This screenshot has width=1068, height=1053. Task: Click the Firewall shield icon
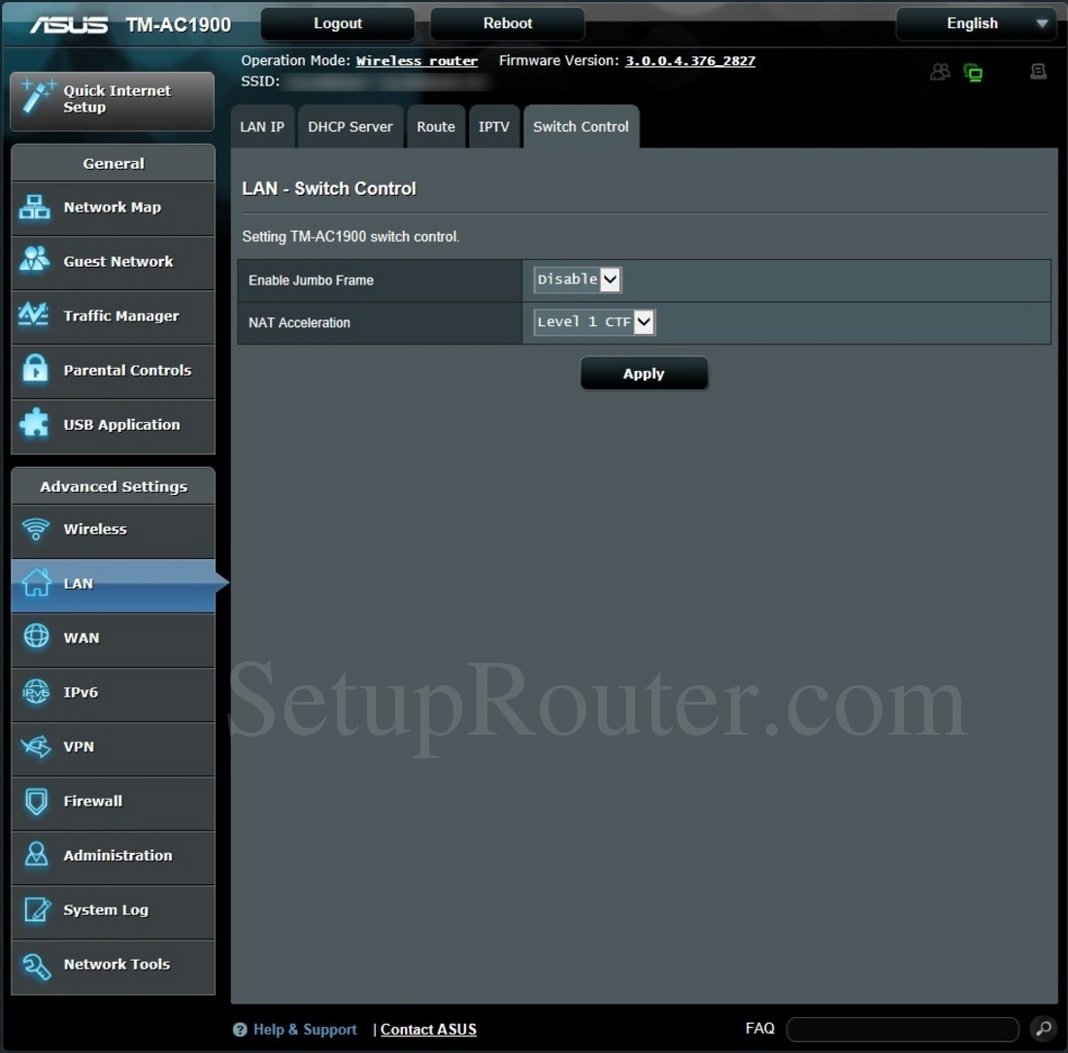36,801
